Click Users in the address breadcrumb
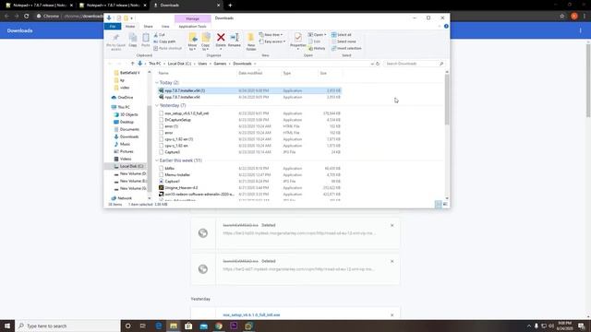Viewport: 591px width, 332px height. click(202, 64)
